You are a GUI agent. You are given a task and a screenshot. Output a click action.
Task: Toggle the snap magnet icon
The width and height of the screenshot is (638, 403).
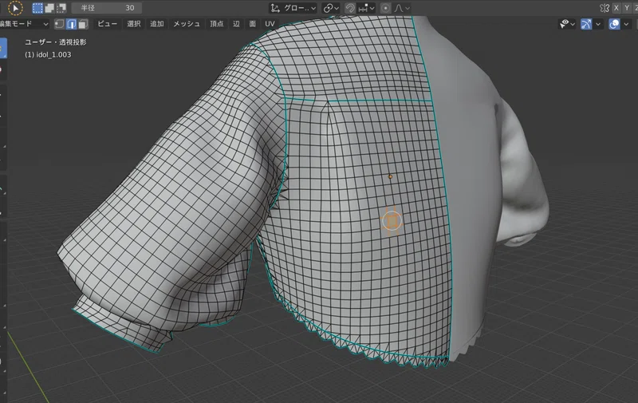(x=350, y=8)
